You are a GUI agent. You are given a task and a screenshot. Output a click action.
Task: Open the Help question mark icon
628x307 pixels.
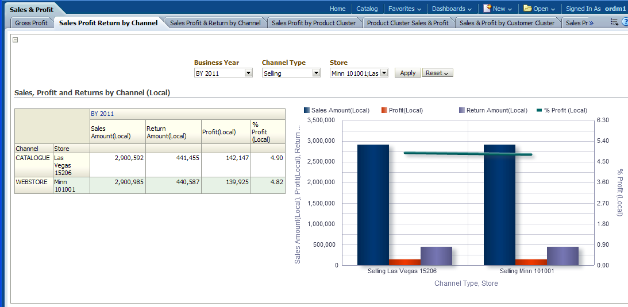[x=625, y=22]
